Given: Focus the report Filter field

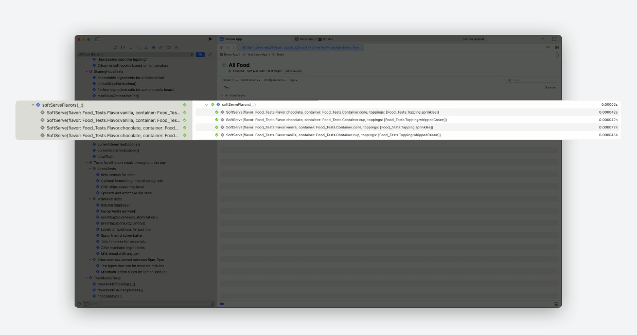Looking at the screenshot, I should 532,80.
